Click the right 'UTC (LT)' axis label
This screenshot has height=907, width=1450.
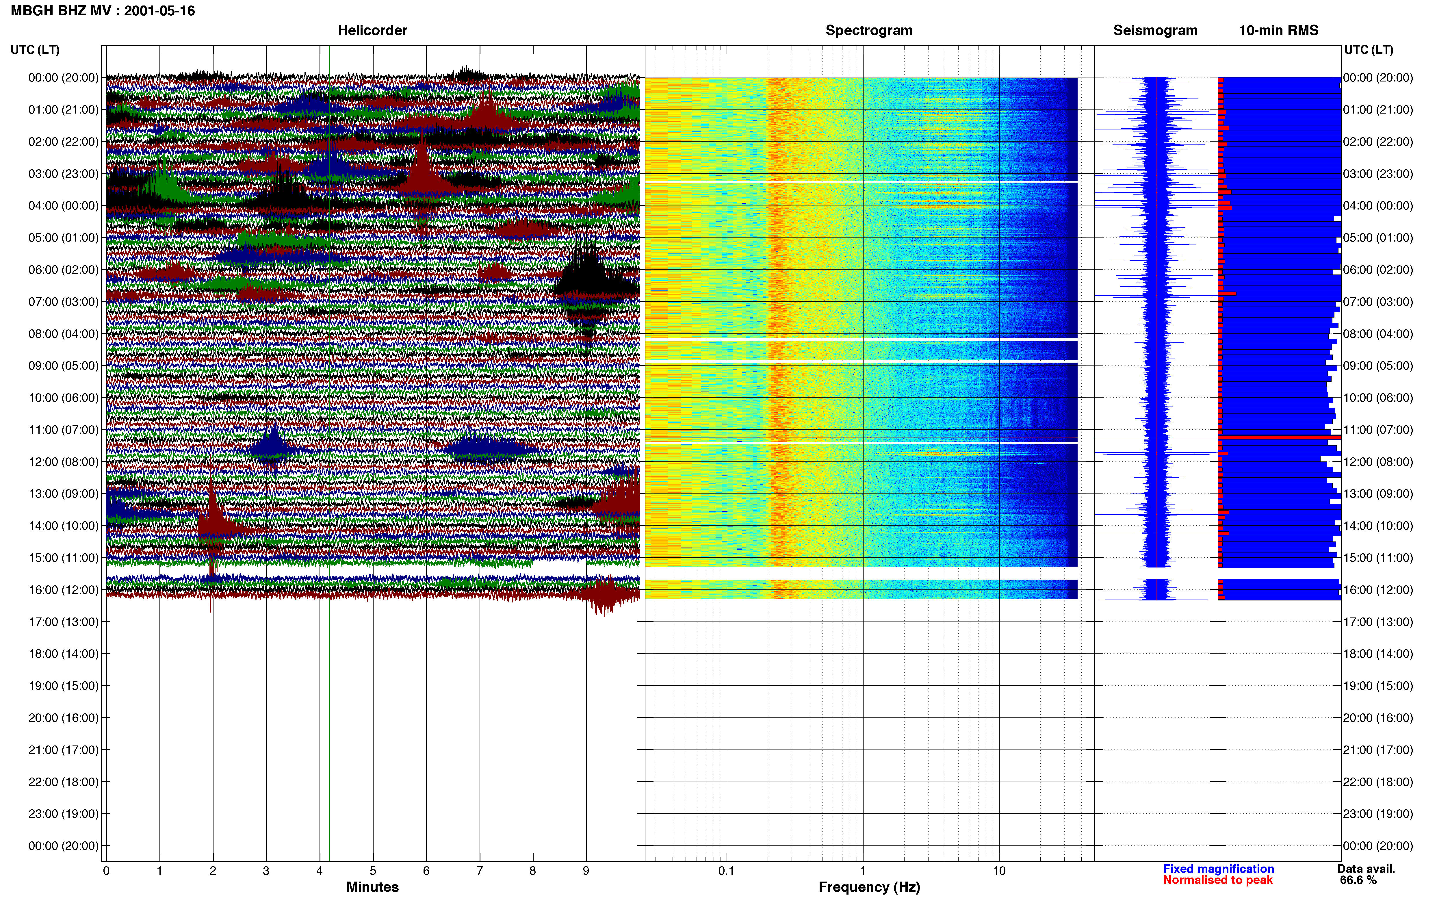tap(1369, 50)
